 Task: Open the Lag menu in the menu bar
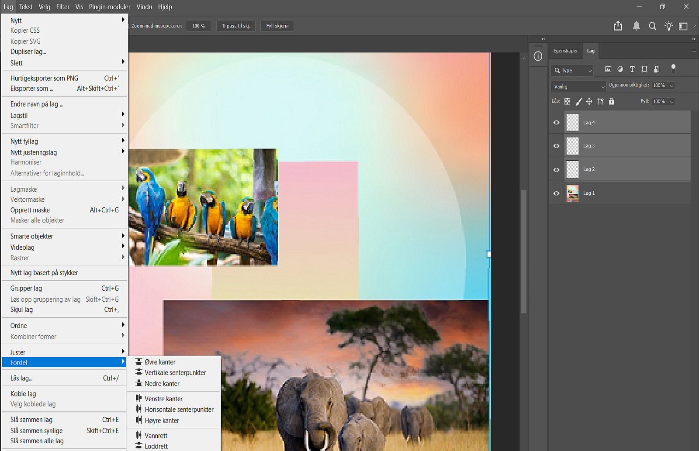coord(8,7)
